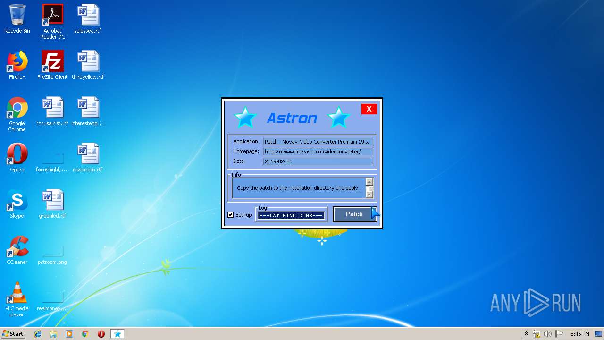Open Action Center flag tray icon
Screen dimensions: 604x340
(x=559, y=334)
